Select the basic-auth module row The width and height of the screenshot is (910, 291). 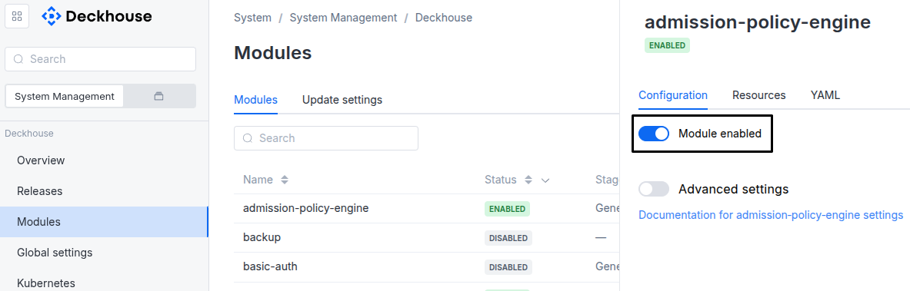point(427,267)
